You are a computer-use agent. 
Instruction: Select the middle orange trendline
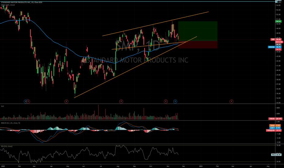point(148,46)
